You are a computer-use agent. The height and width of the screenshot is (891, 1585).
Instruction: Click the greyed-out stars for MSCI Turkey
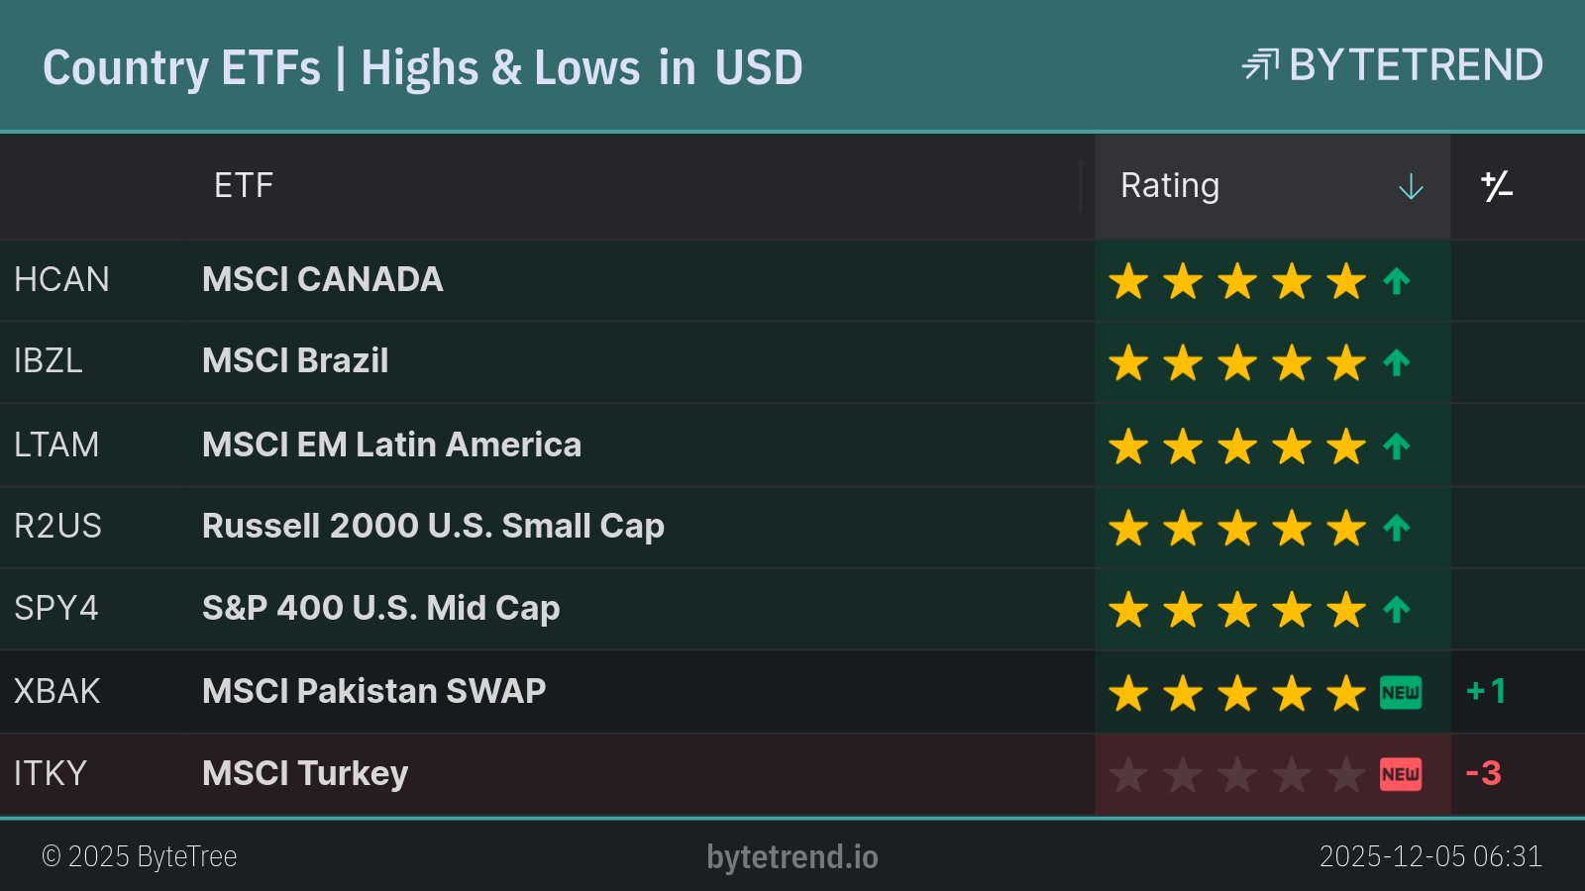tap(1237, 774)
